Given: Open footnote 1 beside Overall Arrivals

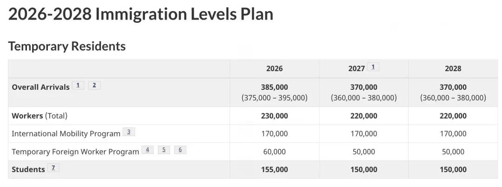Looking at the screenshot, I should tap(78, 85).
